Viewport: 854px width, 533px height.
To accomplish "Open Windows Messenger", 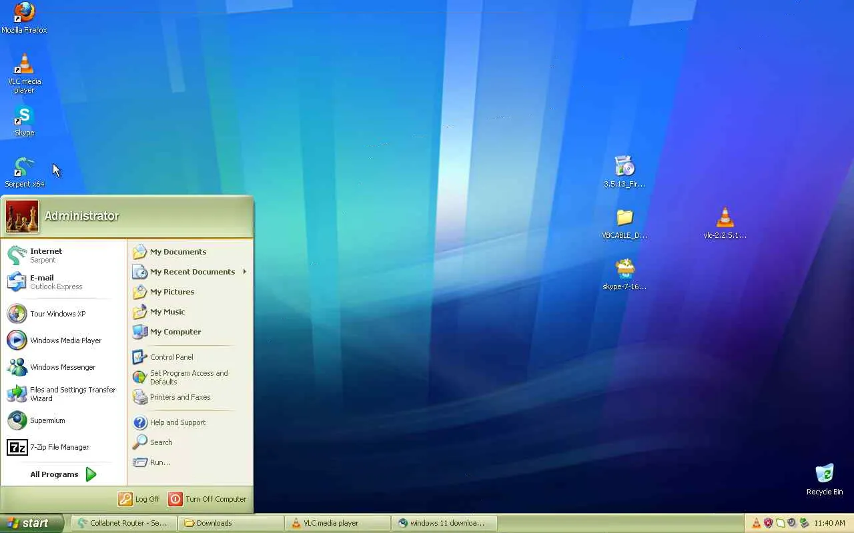I will click(x=64, y=367).
